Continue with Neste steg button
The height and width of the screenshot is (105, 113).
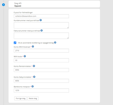pos(33,99)
